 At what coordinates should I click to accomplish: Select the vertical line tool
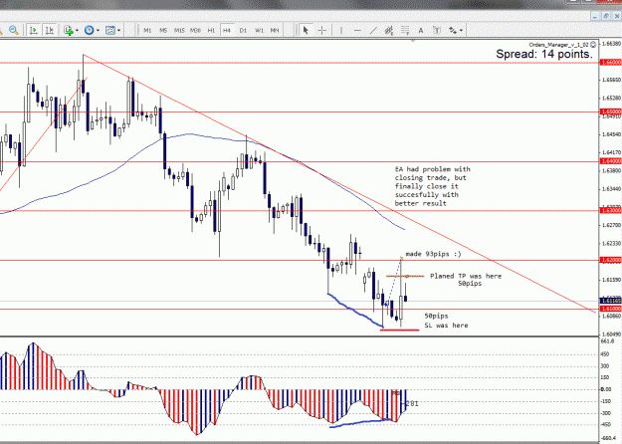341,30
